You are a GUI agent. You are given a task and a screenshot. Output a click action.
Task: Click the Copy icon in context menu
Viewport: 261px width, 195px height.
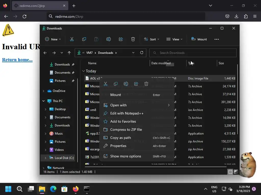(x=116, y=84)
